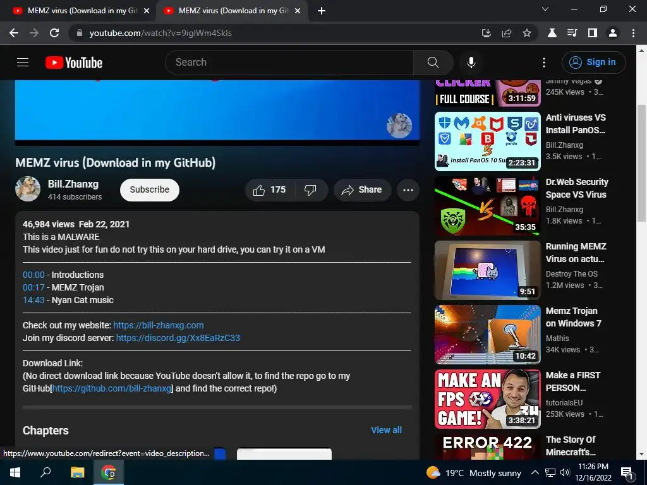647x485 pixels.
Task: Jump to 00:00 Introductions timestamp
Action: (x=33, y=275)
